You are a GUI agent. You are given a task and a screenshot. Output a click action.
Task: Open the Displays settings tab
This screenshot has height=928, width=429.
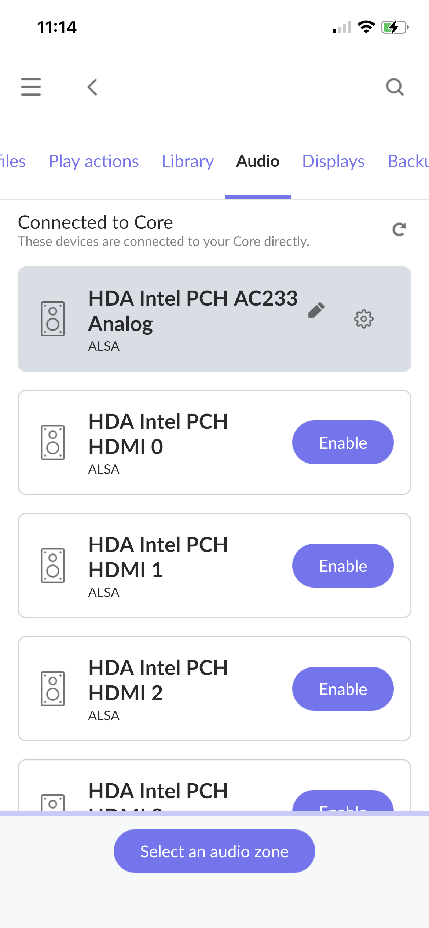[333, 161]
